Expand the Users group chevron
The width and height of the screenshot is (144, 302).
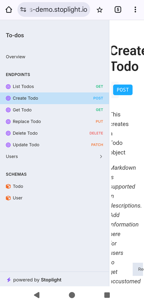coord(101,156)
